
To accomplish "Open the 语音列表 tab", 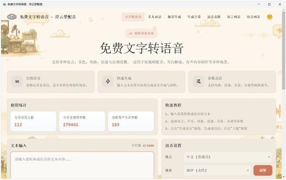I will point(253,17).
